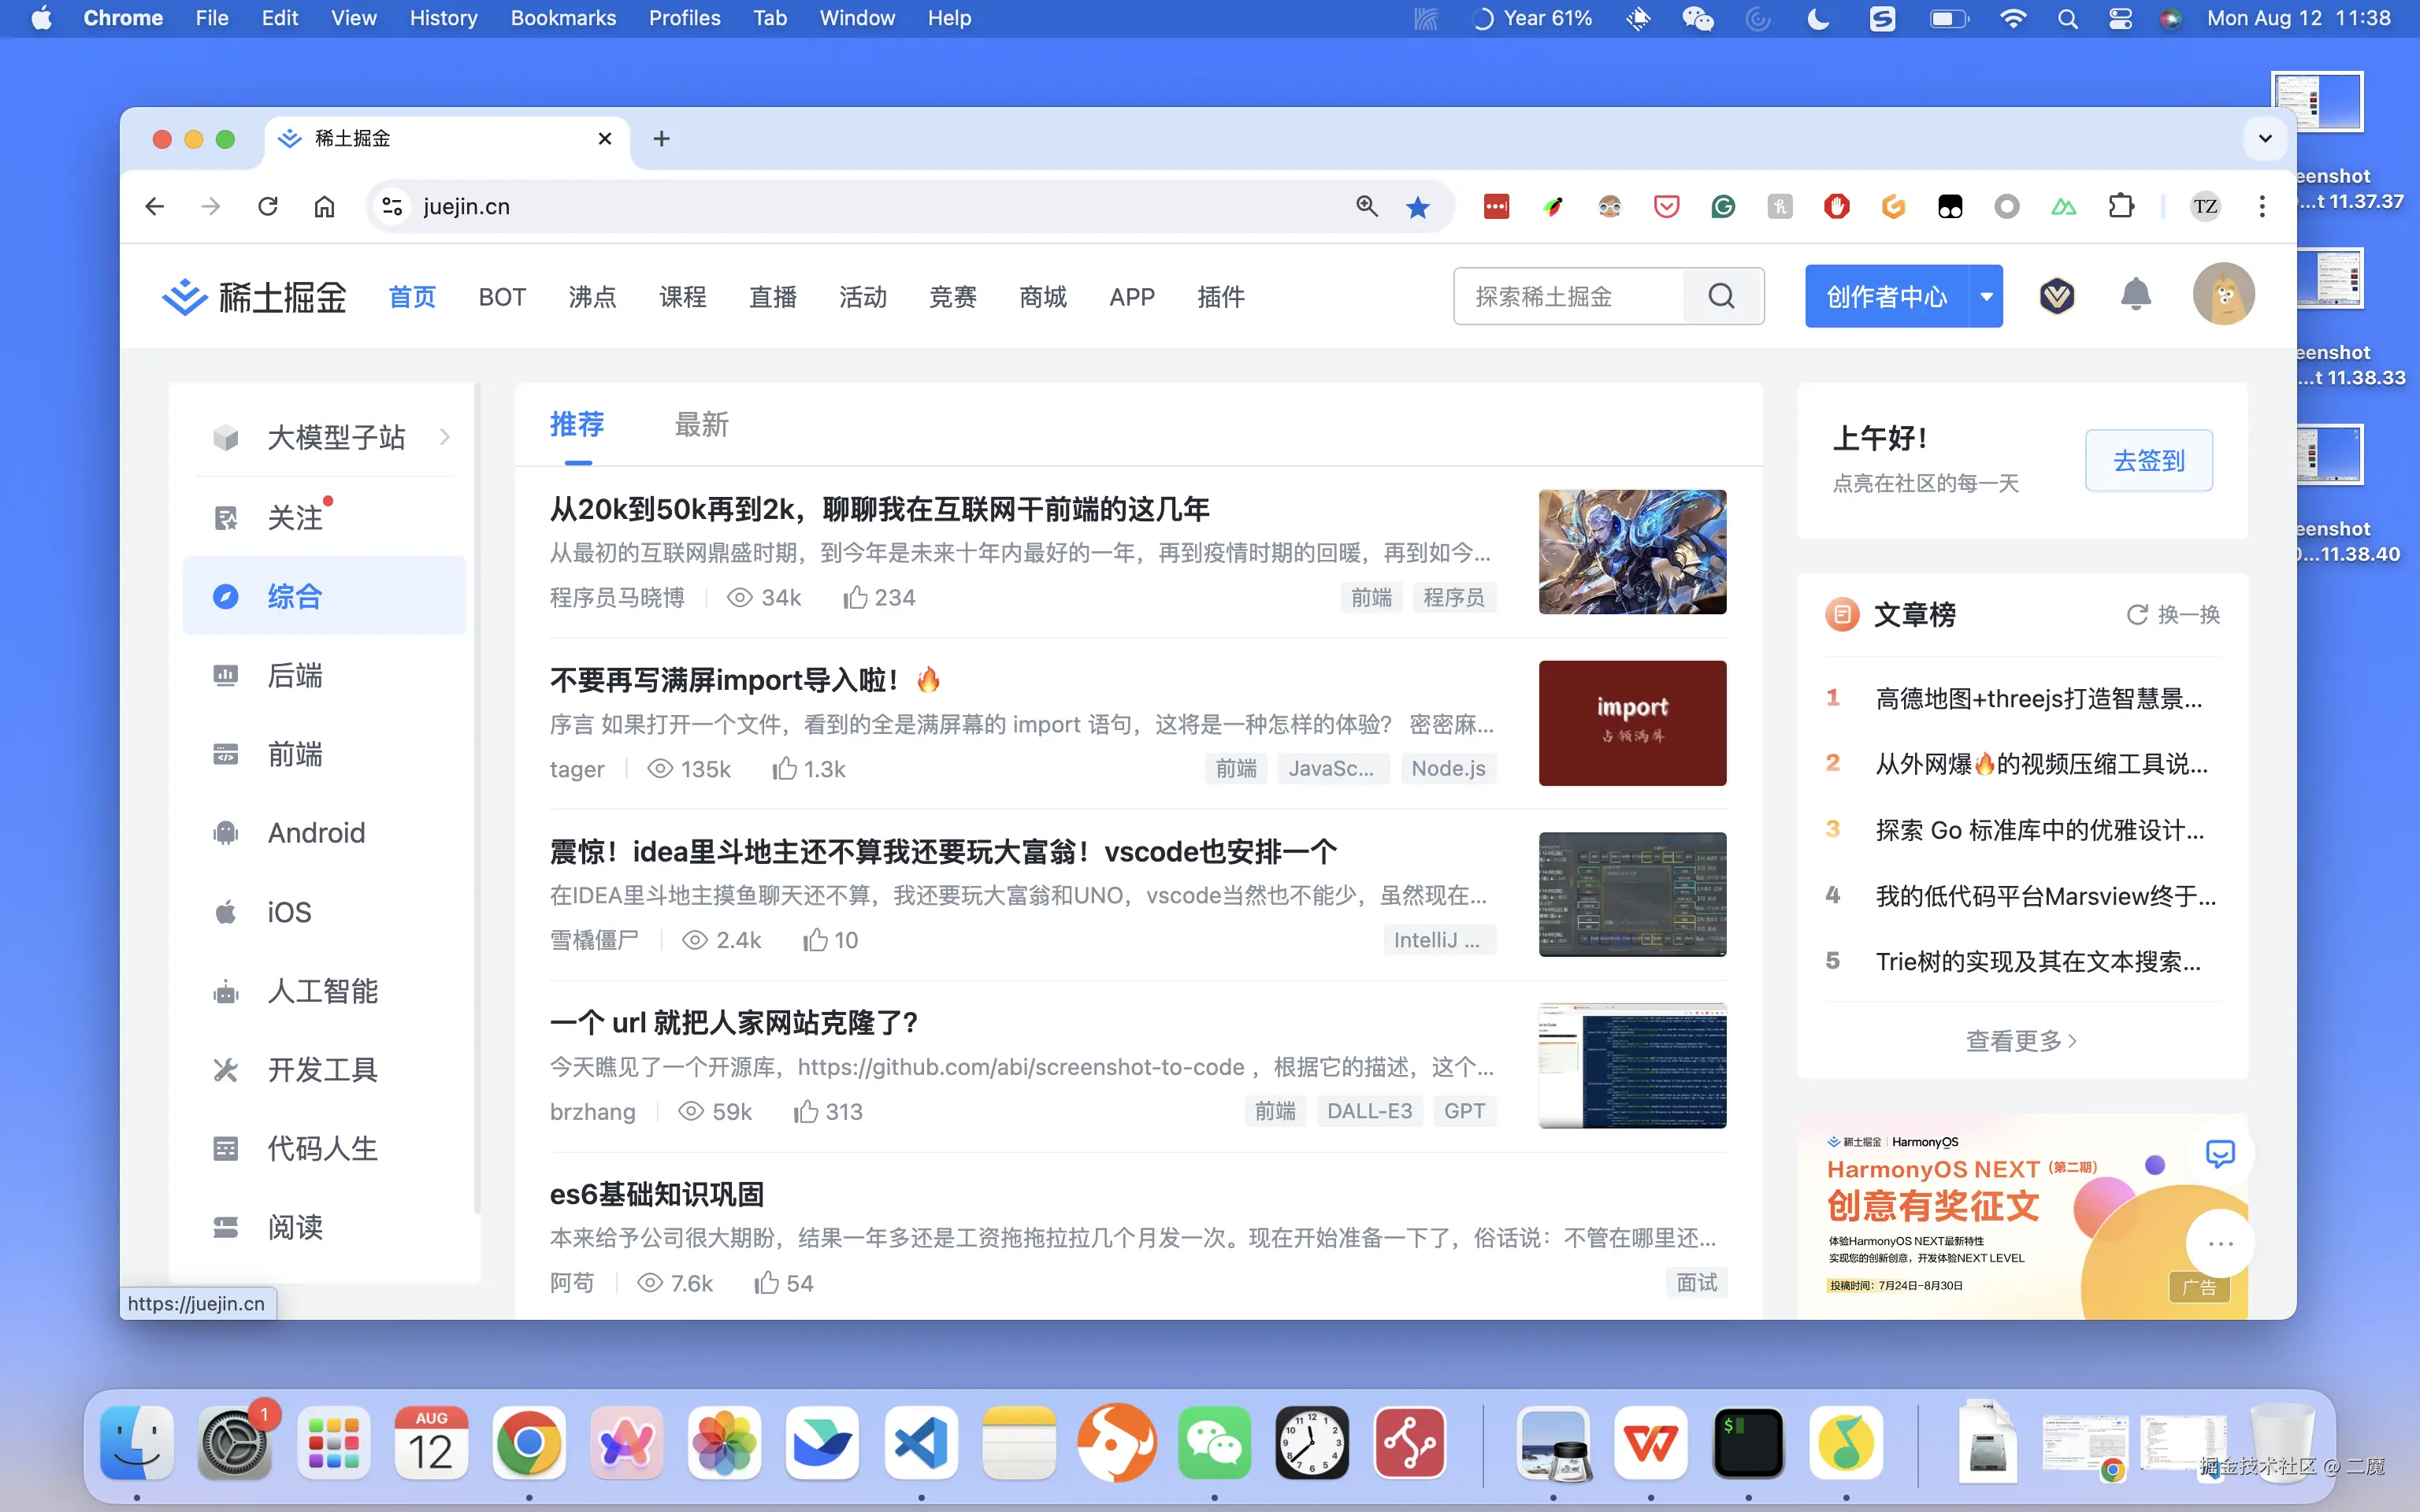This screenshot has height=1512, width=2420.
Task: Open WeChat from the Dock
Action: (x=1214, y=1442)
